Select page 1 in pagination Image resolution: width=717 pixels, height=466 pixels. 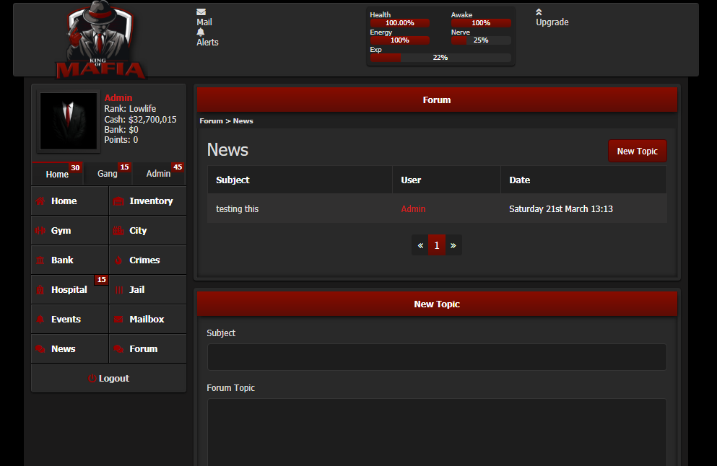tap(437, 245)
